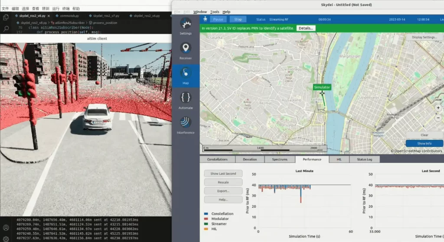The height and width of the screenshot is (242, 444).
Task: Open the Tools menu in Skydel
Action: coord(215,12)
